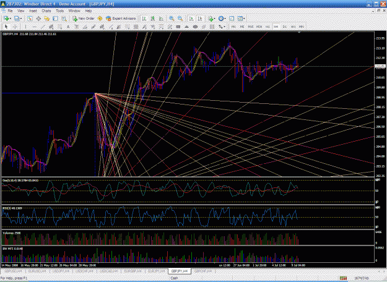Switch chart to line chart mode
The height and width of the screenshot is (282, 387).
161,19
